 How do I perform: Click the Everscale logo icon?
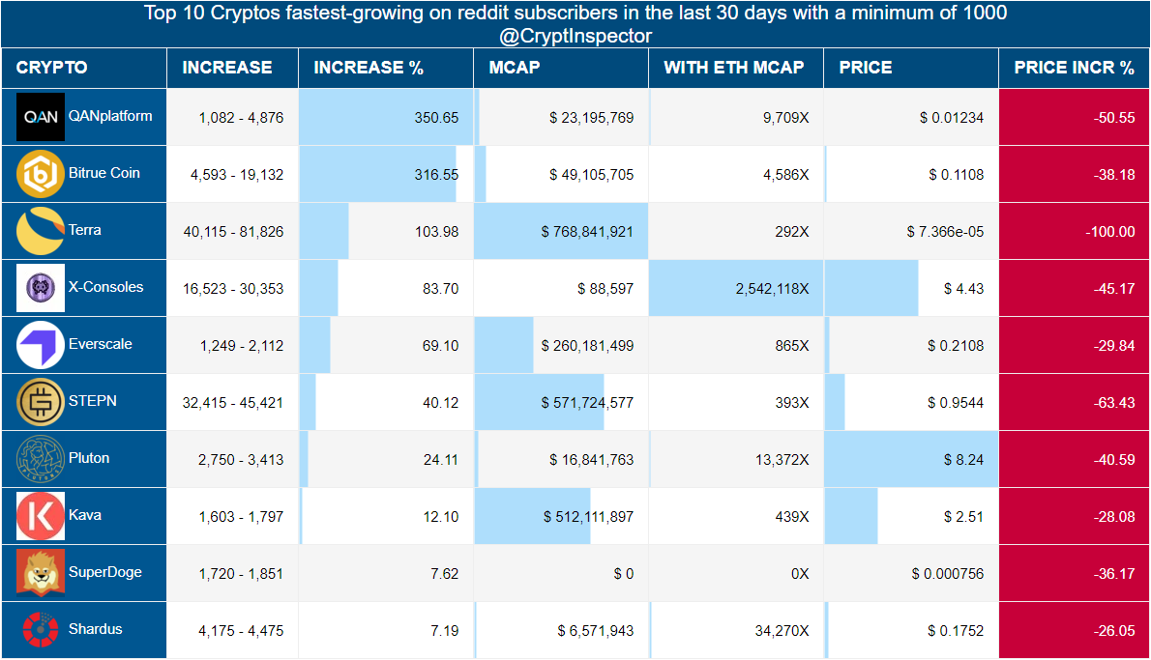pyautogui.click(x=41, y=345)
